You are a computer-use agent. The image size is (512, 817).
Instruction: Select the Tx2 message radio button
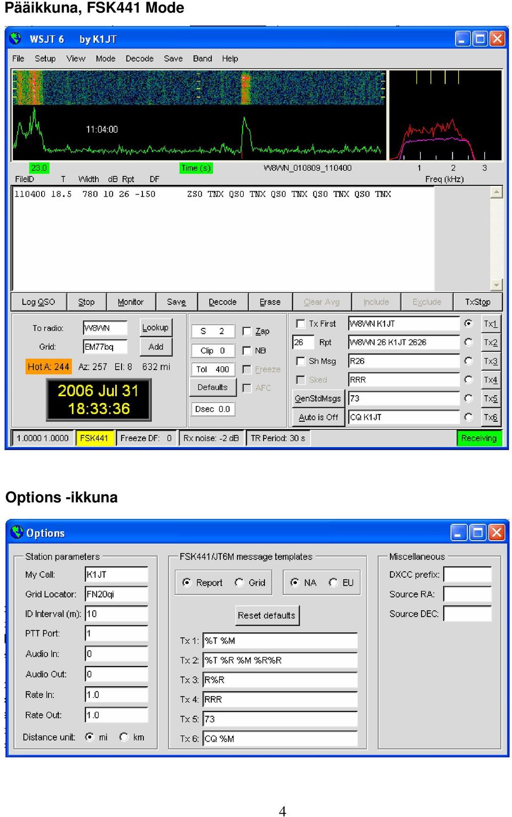pyautogui.click(x=468, y=342)
